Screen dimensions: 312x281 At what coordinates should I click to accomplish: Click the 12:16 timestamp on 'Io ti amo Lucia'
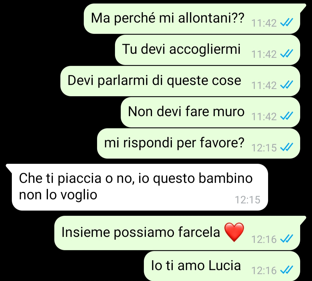[264, 271]
